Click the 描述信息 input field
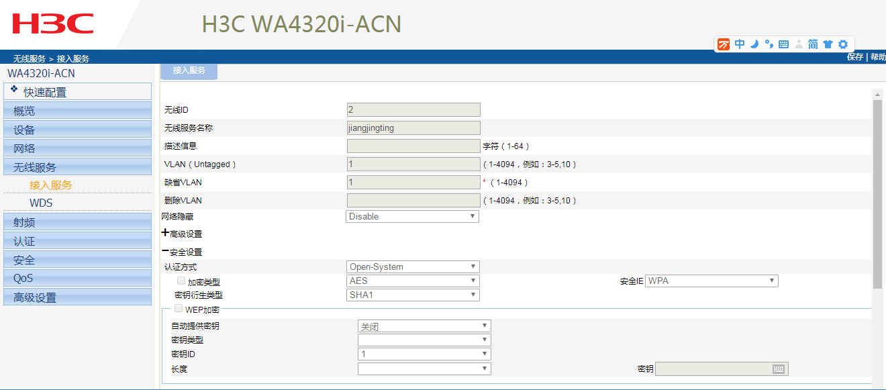886x390 pixels. point(413,146)
